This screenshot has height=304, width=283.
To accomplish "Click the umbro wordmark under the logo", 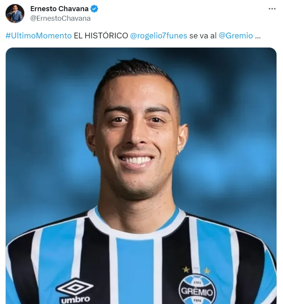I will pos(76,299).
